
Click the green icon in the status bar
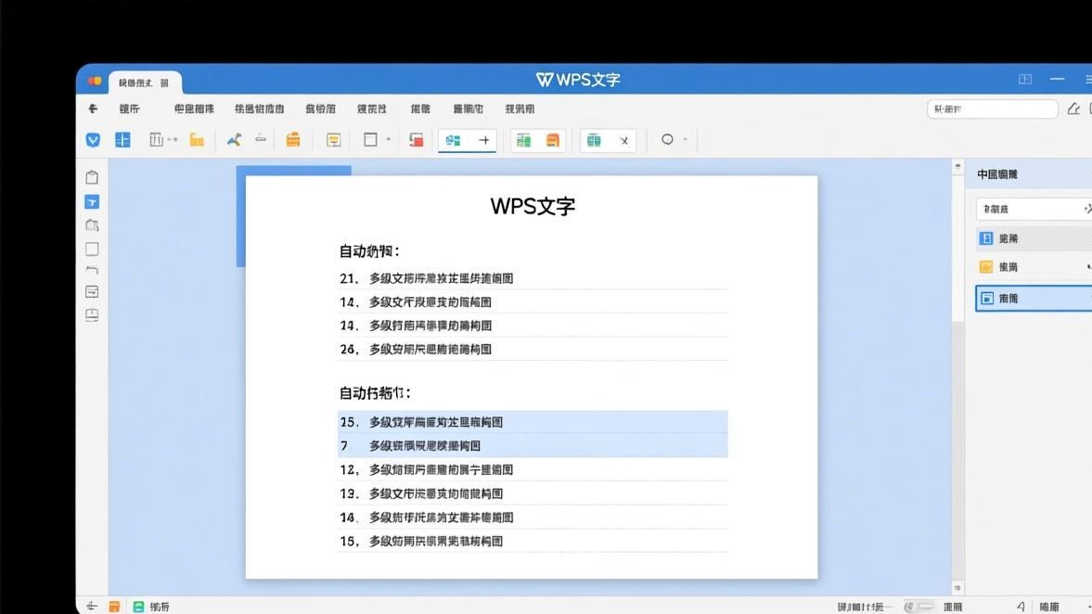coord(138,607)
